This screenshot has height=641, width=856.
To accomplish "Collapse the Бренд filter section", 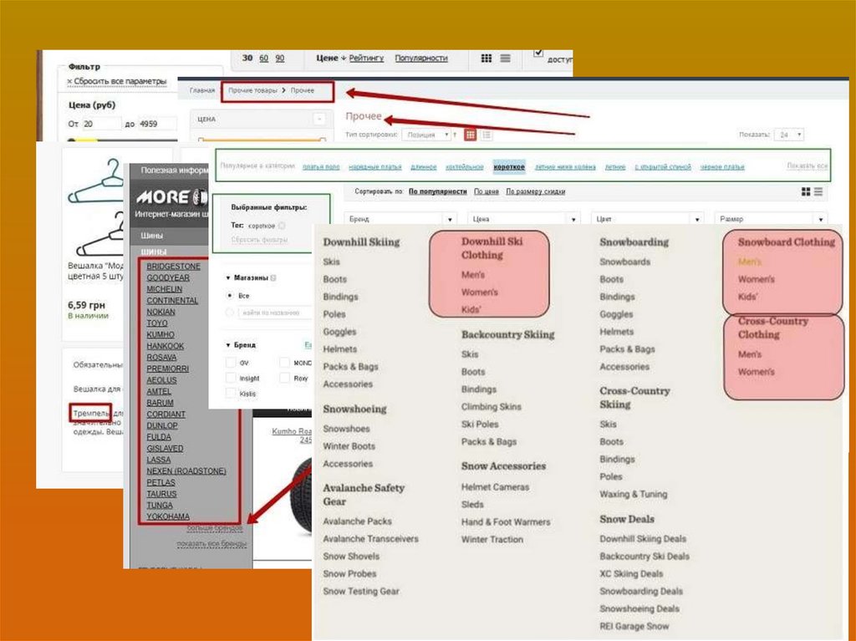I will (228, 345).
